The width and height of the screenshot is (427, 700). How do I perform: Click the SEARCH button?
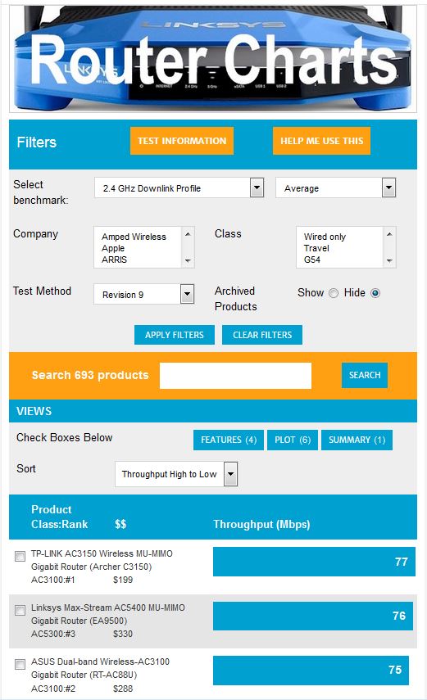coord(365,375)
